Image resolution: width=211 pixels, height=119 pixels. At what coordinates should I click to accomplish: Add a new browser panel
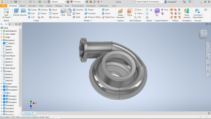click(x=9, y=24)
